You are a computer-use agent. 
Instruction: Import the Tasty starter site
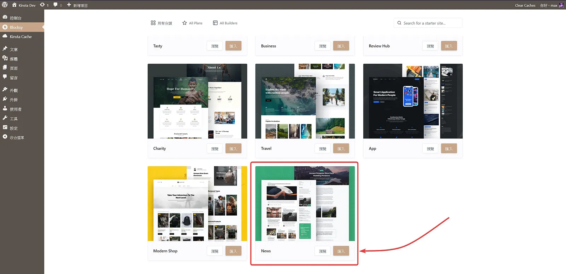click(233, 46)
